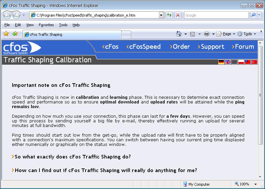Expand 'So what exactly does cFos Traffic Shaping do?'

(71, 157)
